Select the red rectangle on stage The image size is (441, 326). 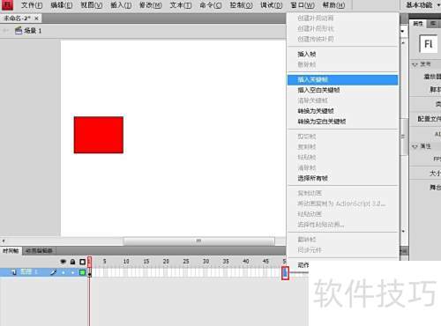99,135
